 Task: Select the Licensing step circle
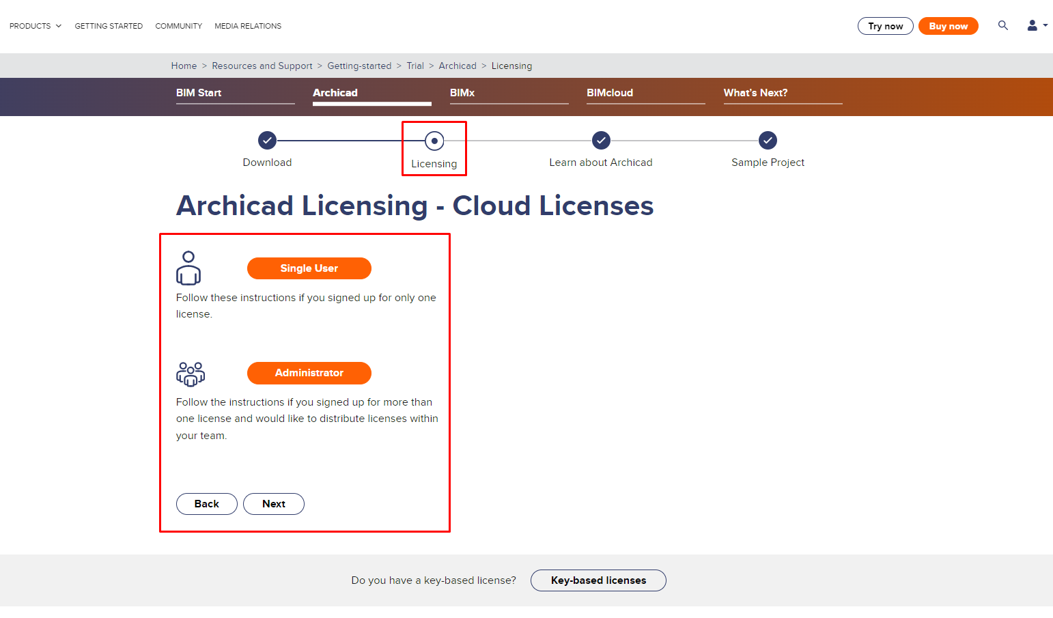[x=434, y=141]
